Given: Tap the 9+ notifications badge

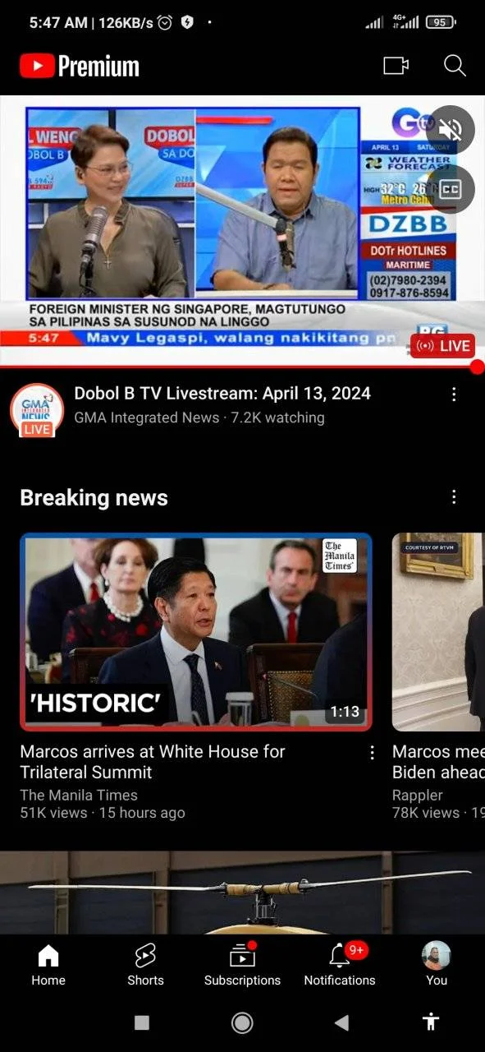Looking at the screenshot, I should [356, 950].
